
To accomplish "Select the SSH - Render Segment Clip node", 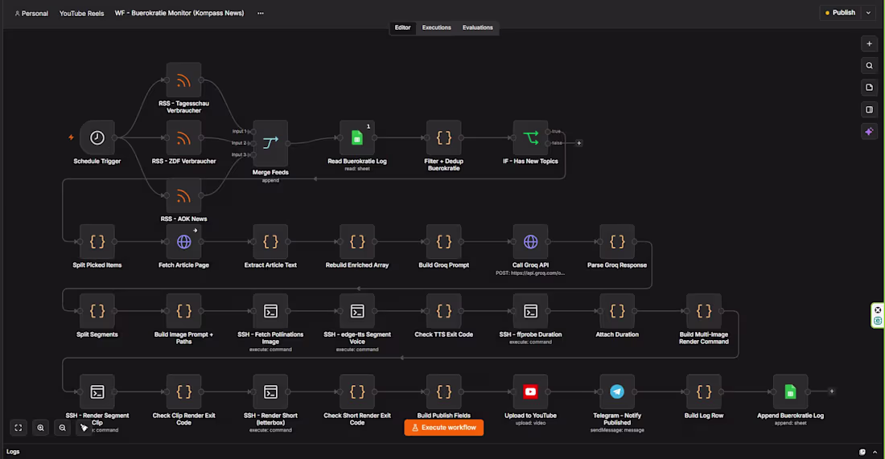I will point(97,392).
